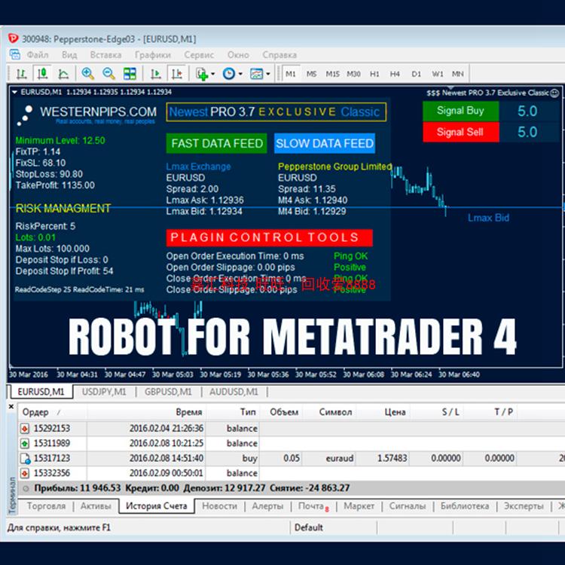Click the green icon of order 15311989
Image resolution: width=565 pixels, height=565 pixels.
(x=25, y=443)
